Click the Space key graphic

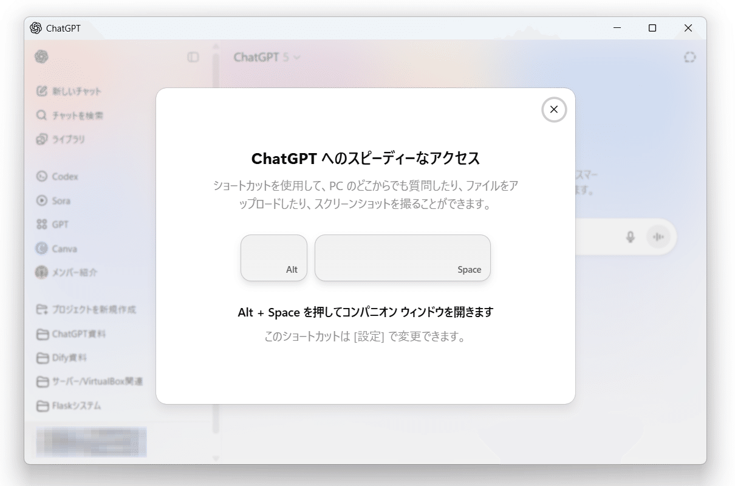click(402, 258)
